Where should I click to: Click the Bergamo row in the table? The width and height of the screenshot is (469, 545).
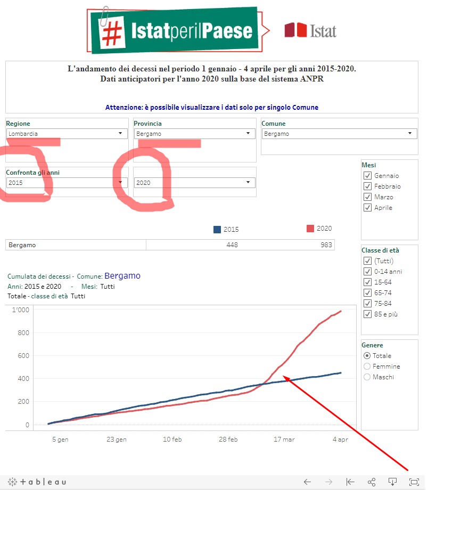coord(76,245)
